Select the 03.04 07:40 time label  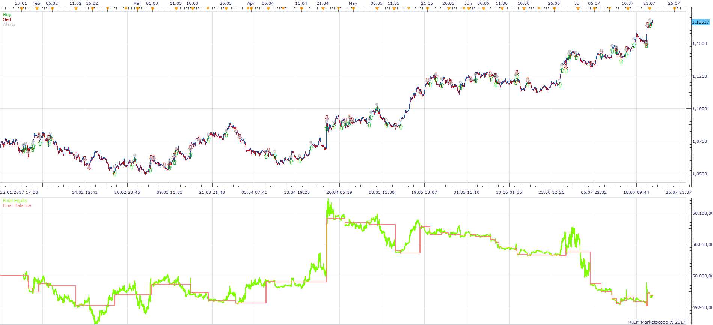pos(254,192)
